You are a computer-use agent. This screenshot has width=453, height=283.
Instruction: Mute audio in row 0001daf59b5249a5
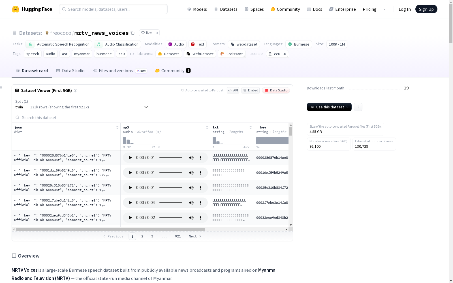(191, 173)
